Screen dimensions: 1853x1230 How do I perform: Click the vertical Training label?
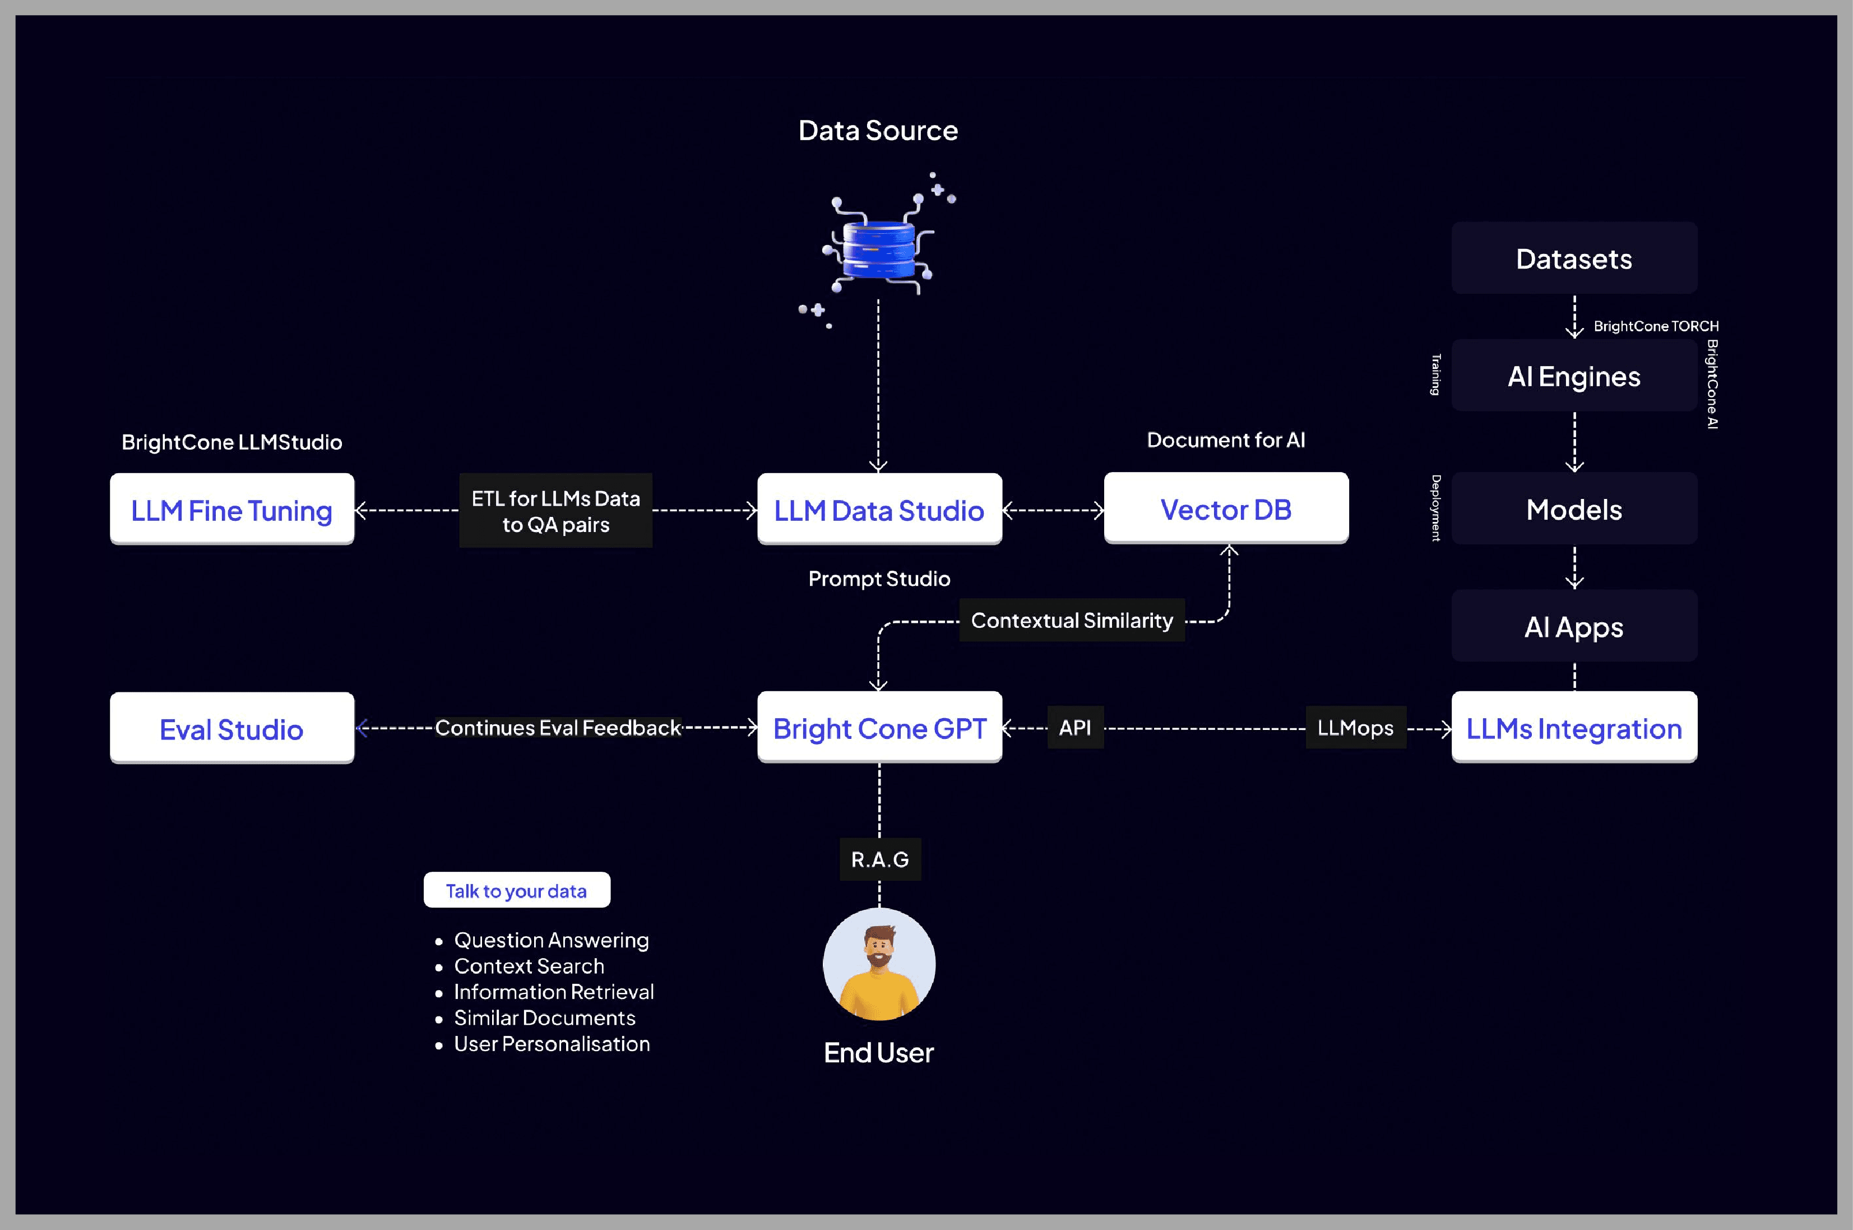click(x=1436, y=374)
